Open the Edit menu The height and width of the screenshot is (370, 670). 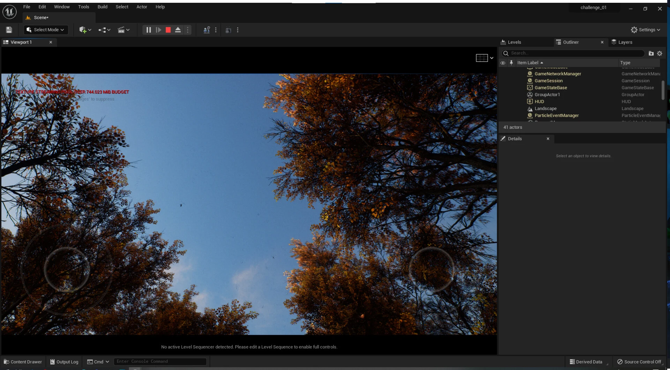pyautogui.click(x=42, y=7)
